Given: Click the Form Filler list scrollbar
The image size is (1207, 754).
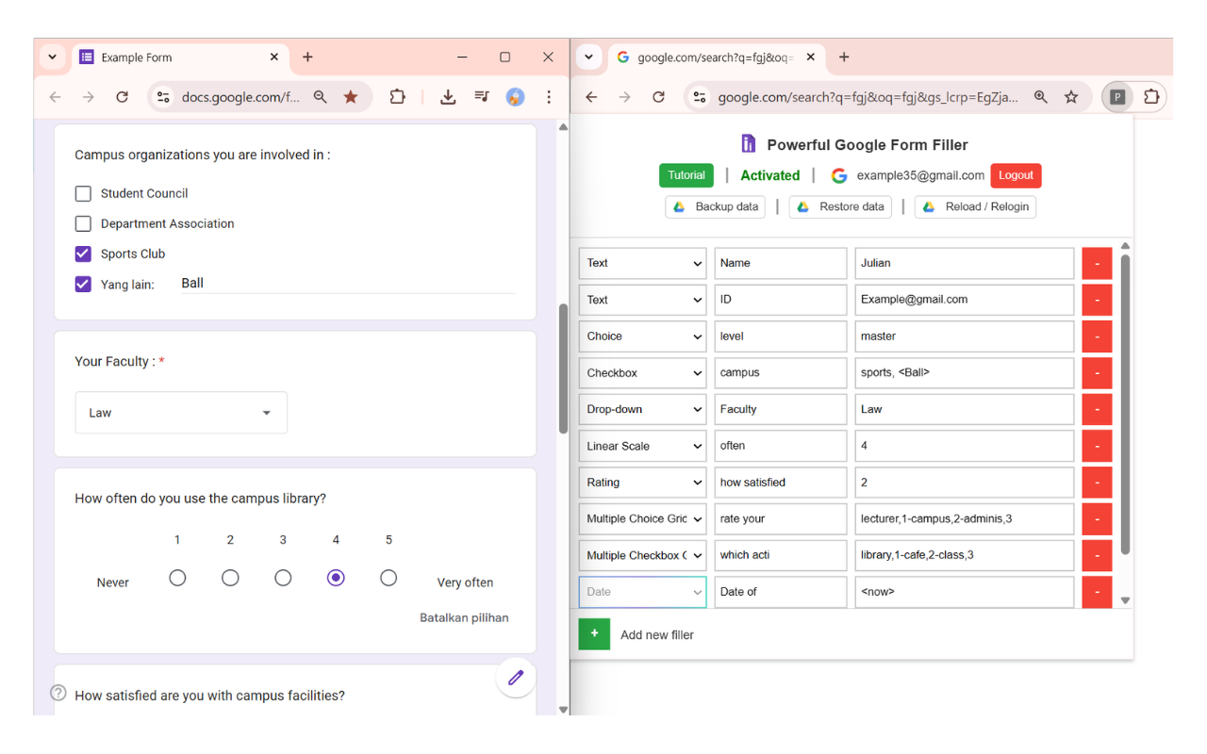Looking at the screenshot, I should (1125, 405).
